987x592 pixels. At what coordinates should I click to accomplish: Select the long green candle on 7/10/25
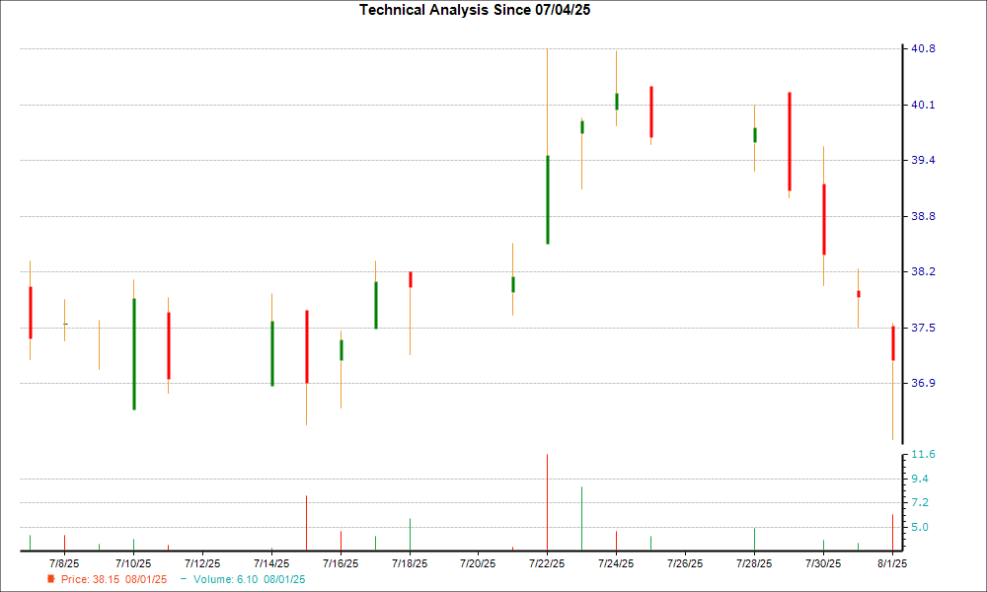(x=134, y=354)
